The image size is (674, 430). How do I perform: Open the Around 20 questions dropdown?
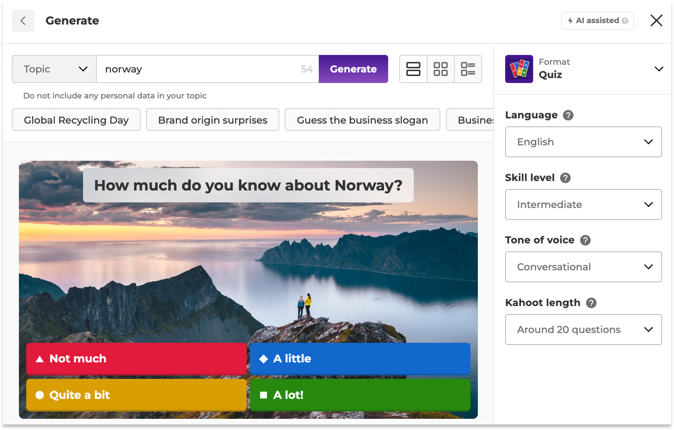point(583,329)
